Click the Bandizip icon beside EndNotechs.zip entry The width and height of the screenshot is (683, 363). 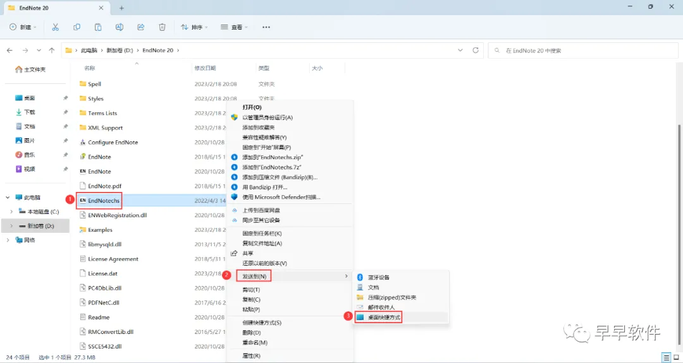click(235, 157)
